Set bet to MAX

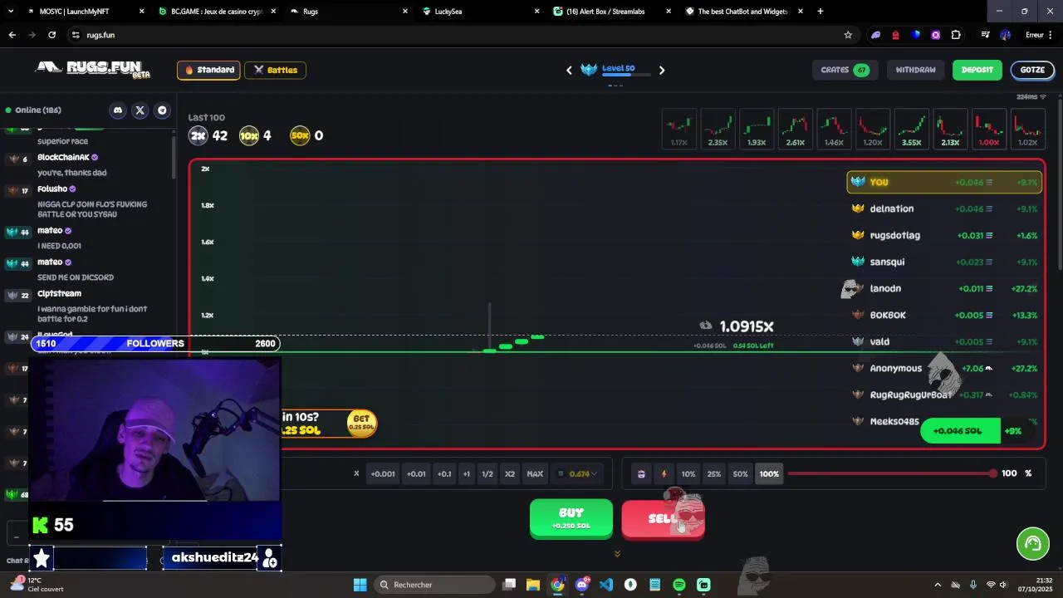coord(535,474)
